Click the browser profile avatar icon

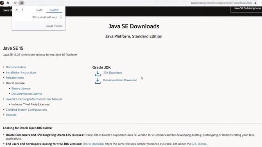coord(2,3)
